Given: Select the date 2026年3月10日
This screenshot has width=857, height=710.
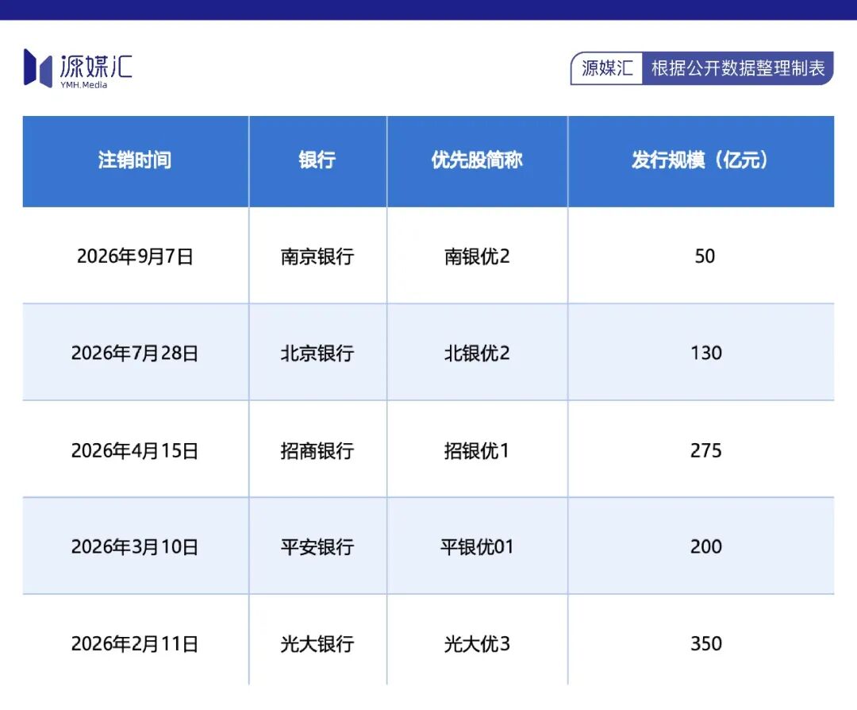Looking at the screenshot, I should coord(135,546).
